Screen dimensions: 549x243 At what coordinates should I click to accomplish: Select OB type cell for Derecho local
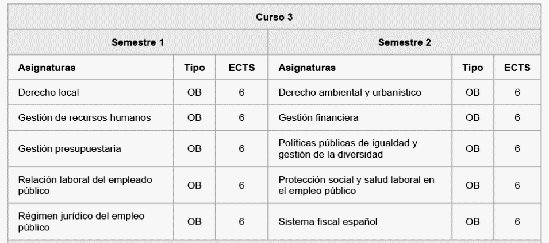coord(195,92)
